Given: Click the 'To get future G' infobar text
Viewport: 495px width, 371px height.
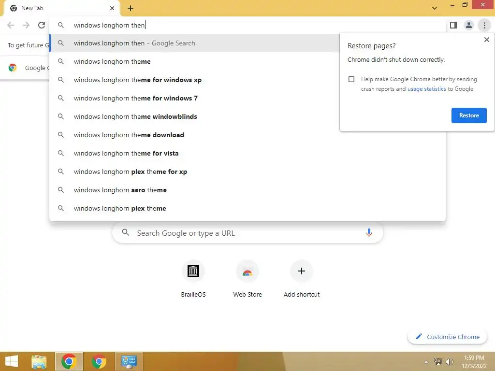Looking at the screenshot, I should (29, 45).
